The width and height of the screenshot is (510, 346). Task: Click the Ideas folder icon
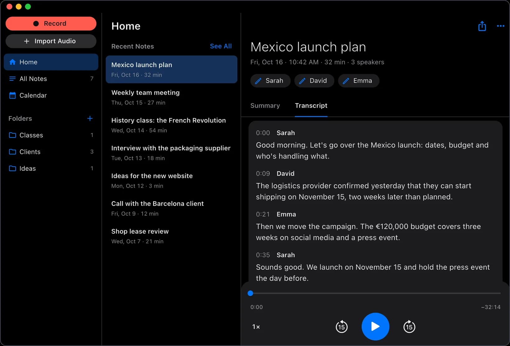(x=12, y=169)
